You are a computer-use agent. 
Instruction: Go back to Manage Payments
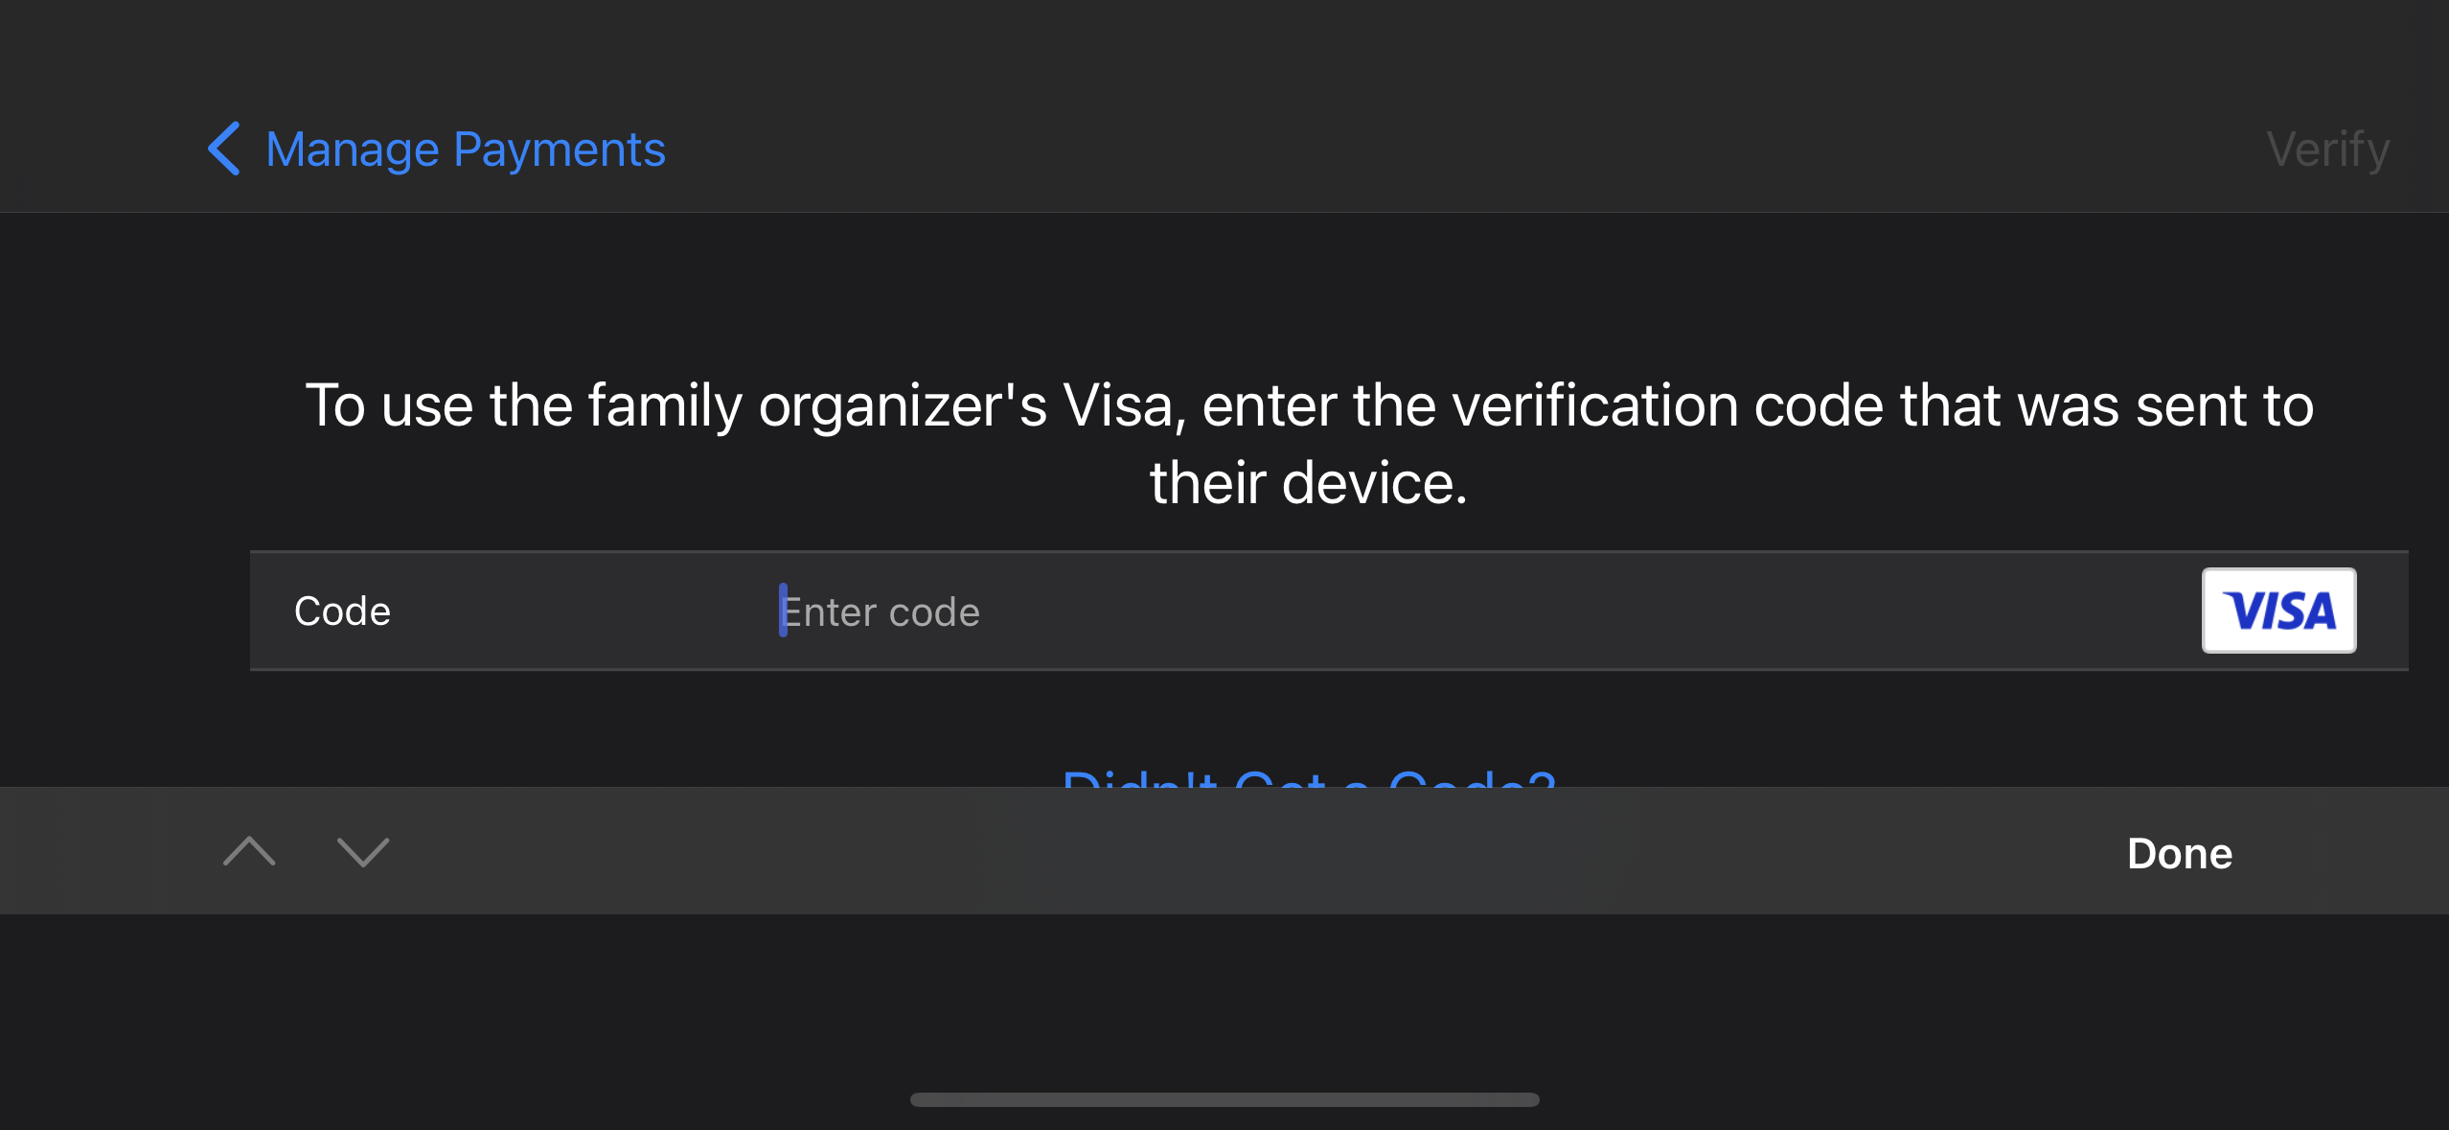click(465, 150)
